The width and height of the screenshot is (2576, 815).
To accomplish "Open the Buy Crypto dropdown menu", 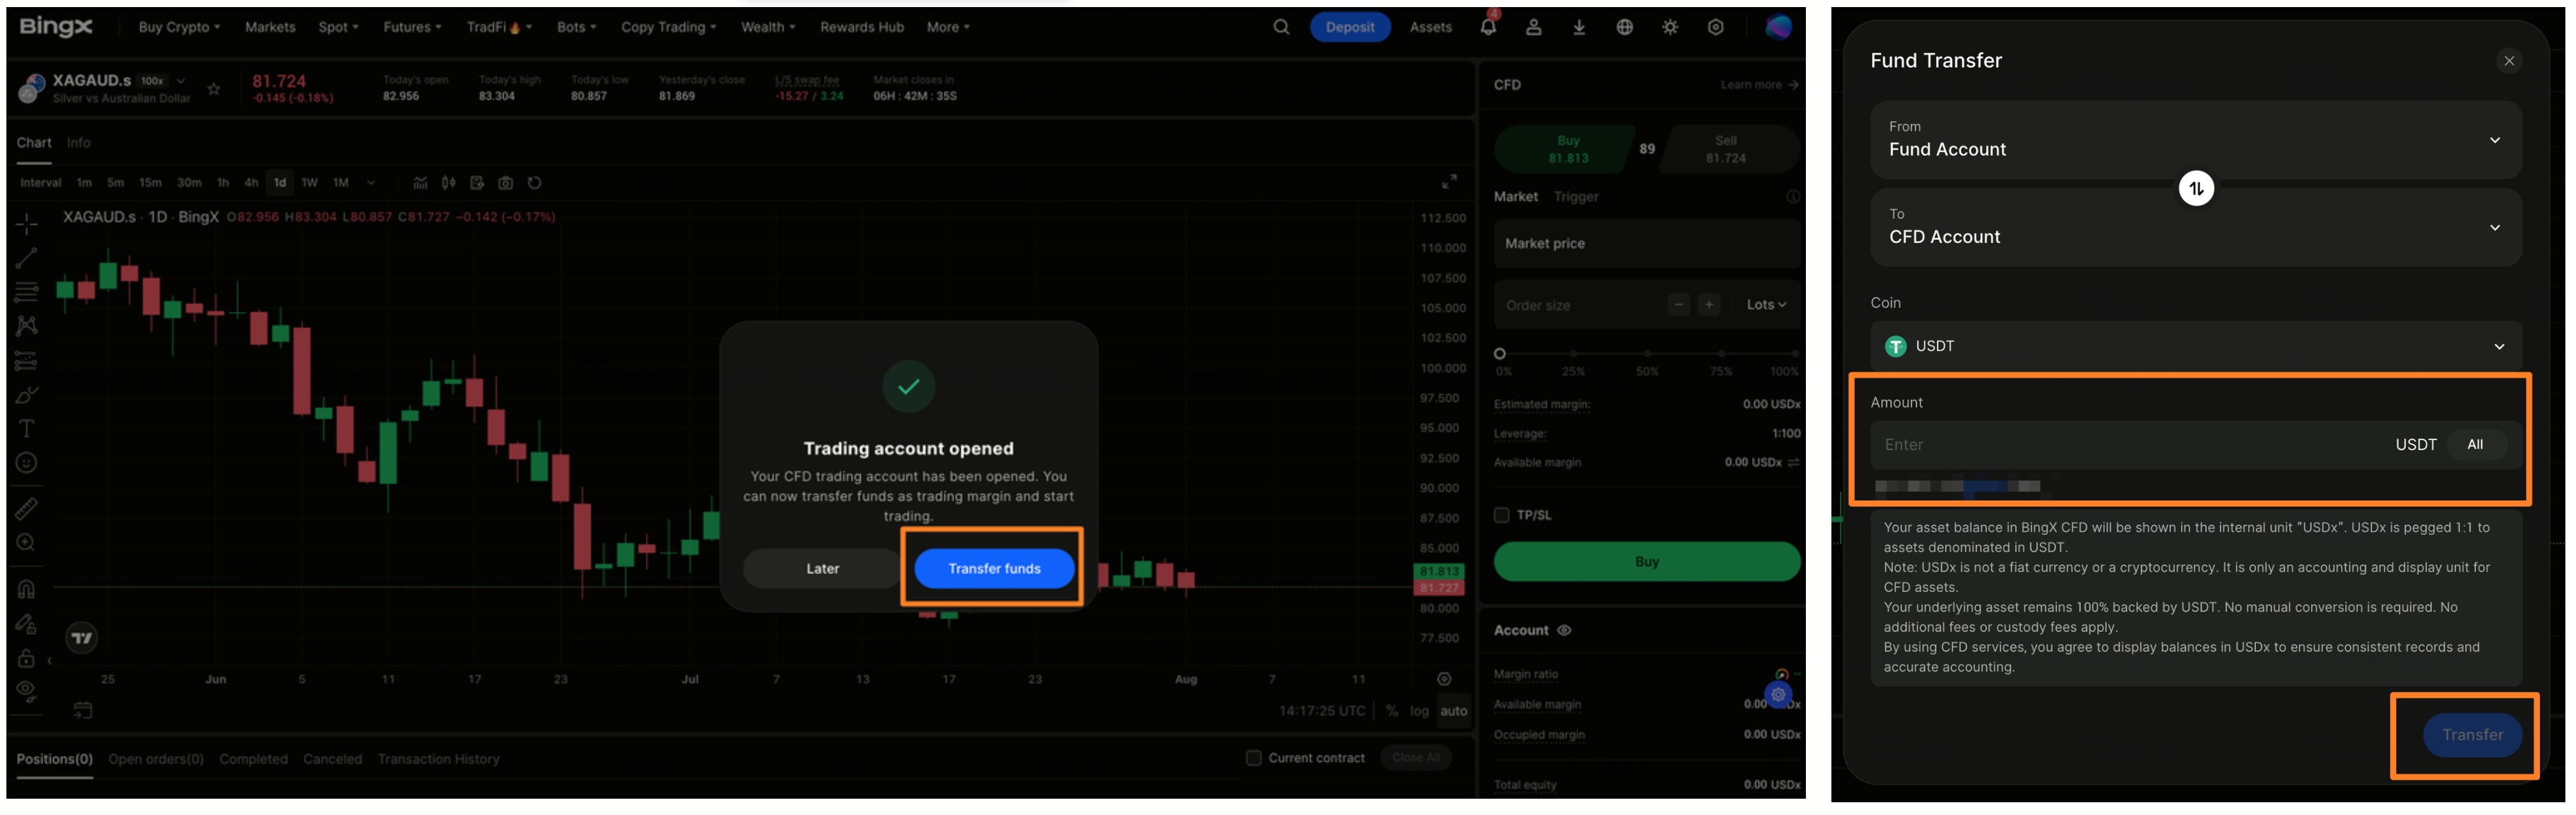I will pyautogui.click(x=179, y=27).
